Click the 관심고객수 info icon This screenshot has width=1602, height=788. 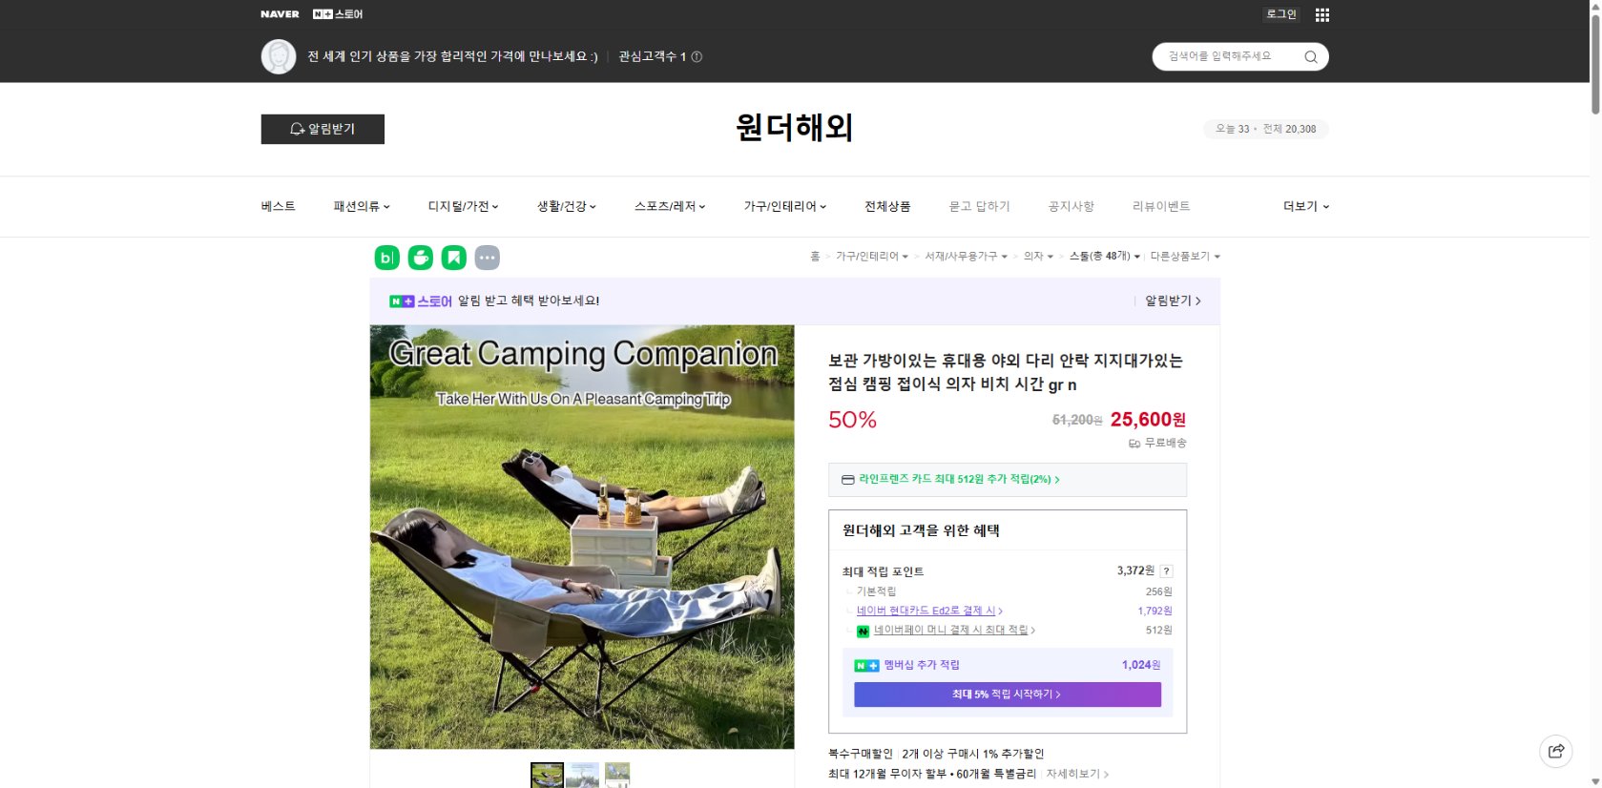(x=697, y=56)
